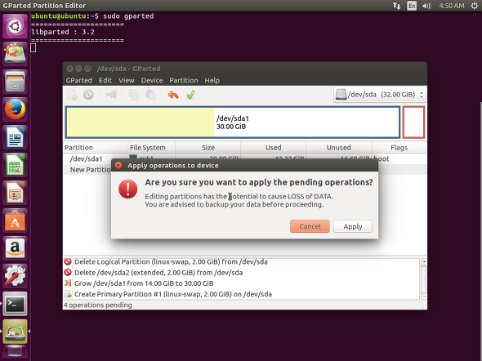Click the Unused column header
The height and width of the screenshot is (361, 482).
[338, 148]
